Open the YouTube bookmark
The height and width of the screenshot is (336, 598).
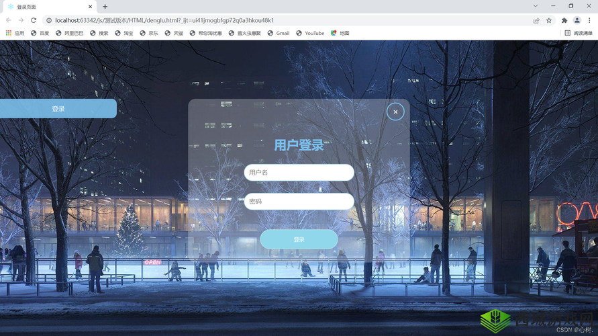(310, 33)
